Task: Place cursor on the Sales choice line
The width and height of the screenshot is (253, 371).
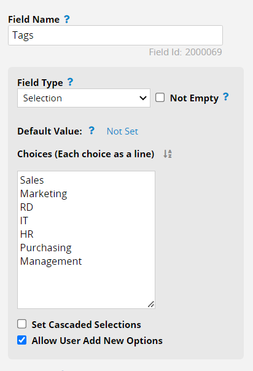Action: pos(32,180)
